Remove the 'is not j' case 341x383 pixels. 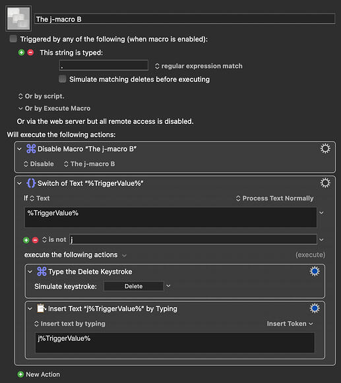tap(35, 240)
